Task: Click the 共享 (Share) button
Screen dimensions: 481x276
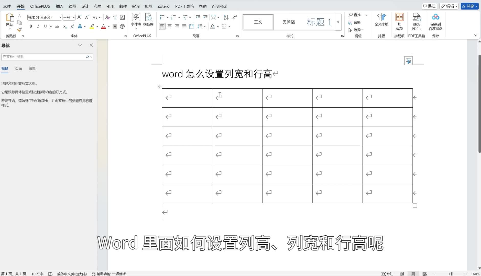Action: [x=469, y=6]
